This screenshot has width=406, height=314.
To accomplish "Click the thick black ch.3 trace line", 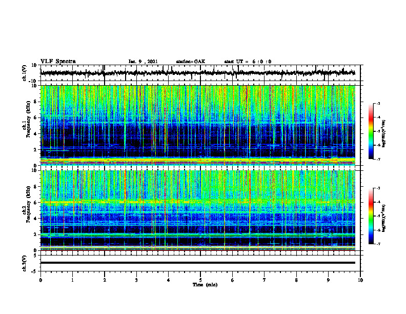I will pyautogui.click(x=197, y=263).
